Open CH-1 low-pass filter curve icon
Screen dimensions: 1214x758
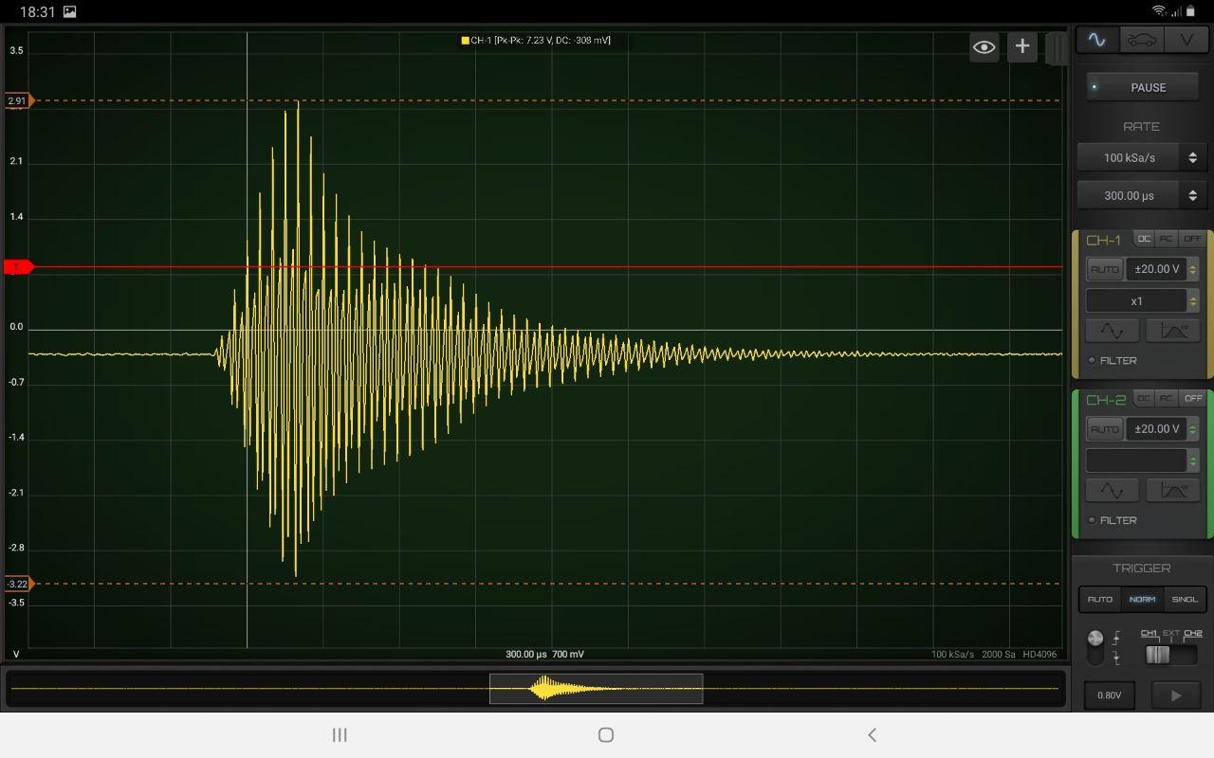pyautogui.click(x=1175, y=331)
